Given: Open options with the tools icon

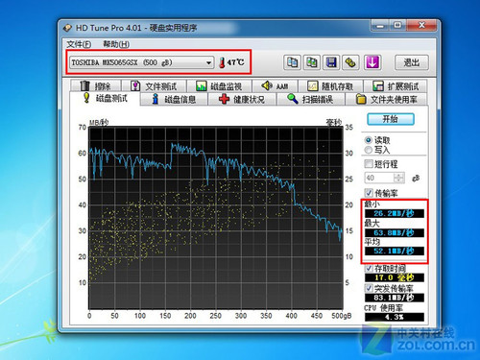Looking at the screenshot, I should coord(350,62).
